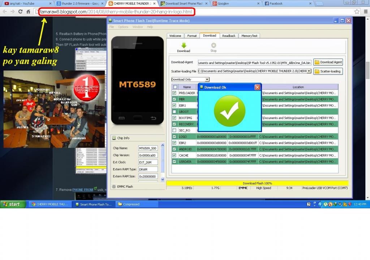The image size is (370, 260).
Task: Click the Smart Phone Flash Tool title icon
Action: point(110,21)
